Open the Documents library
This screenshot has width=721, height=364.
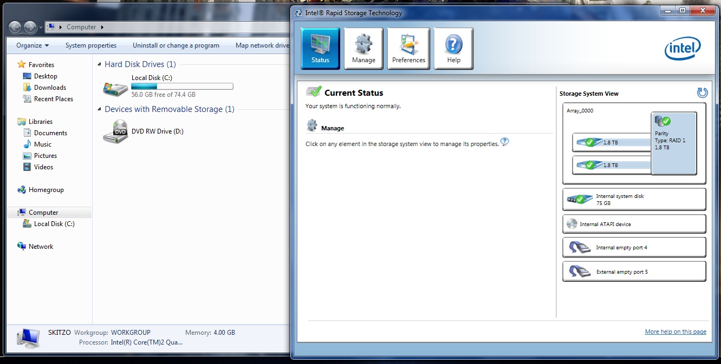pyautogui.click(x=50, y=133)
